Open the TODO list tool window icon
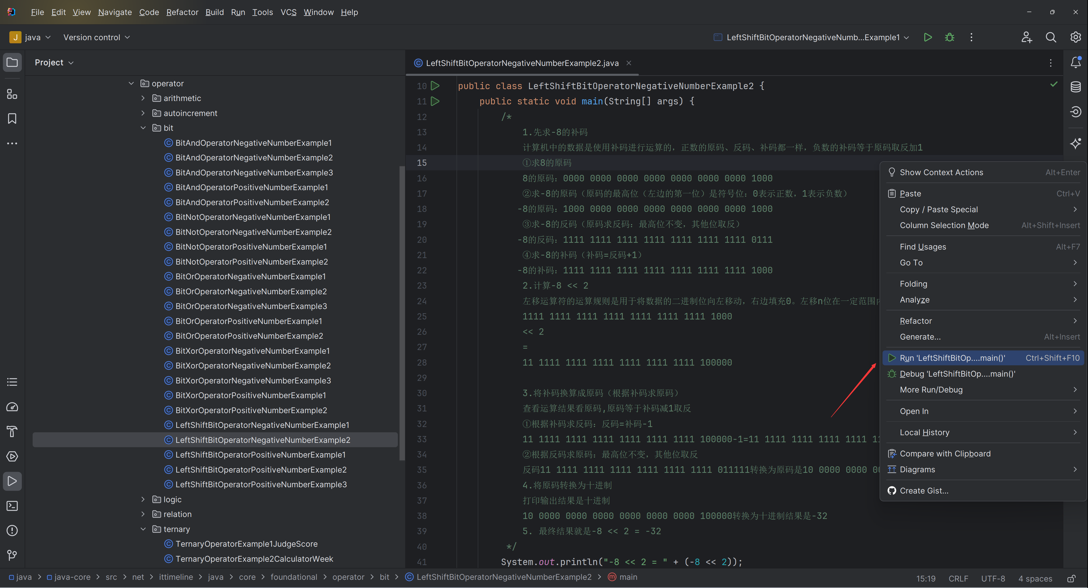This screenshot has width=1088, height=588. pos(12,382)
